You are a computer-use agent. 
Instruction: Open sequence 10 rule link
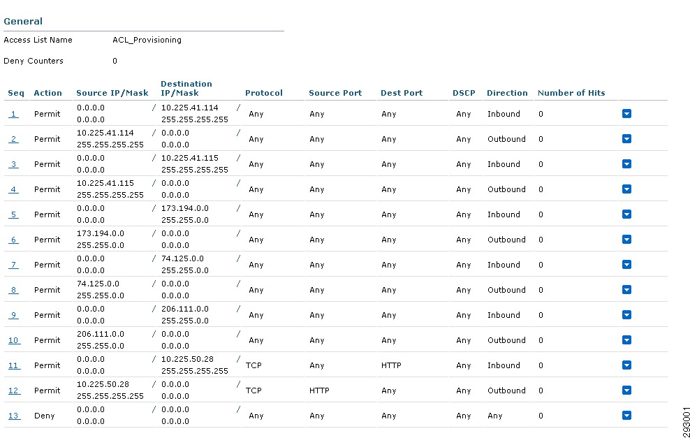[14, 340]
